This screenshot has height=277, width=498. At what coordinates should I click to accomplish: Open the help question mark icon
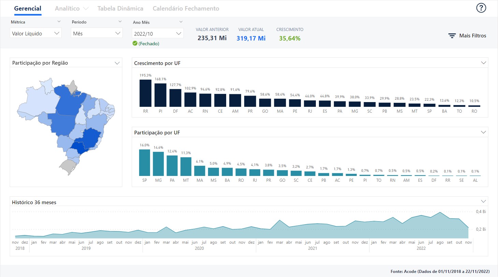[481, 8]
